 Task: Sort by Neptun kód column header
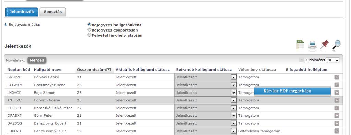coord(19,70)
